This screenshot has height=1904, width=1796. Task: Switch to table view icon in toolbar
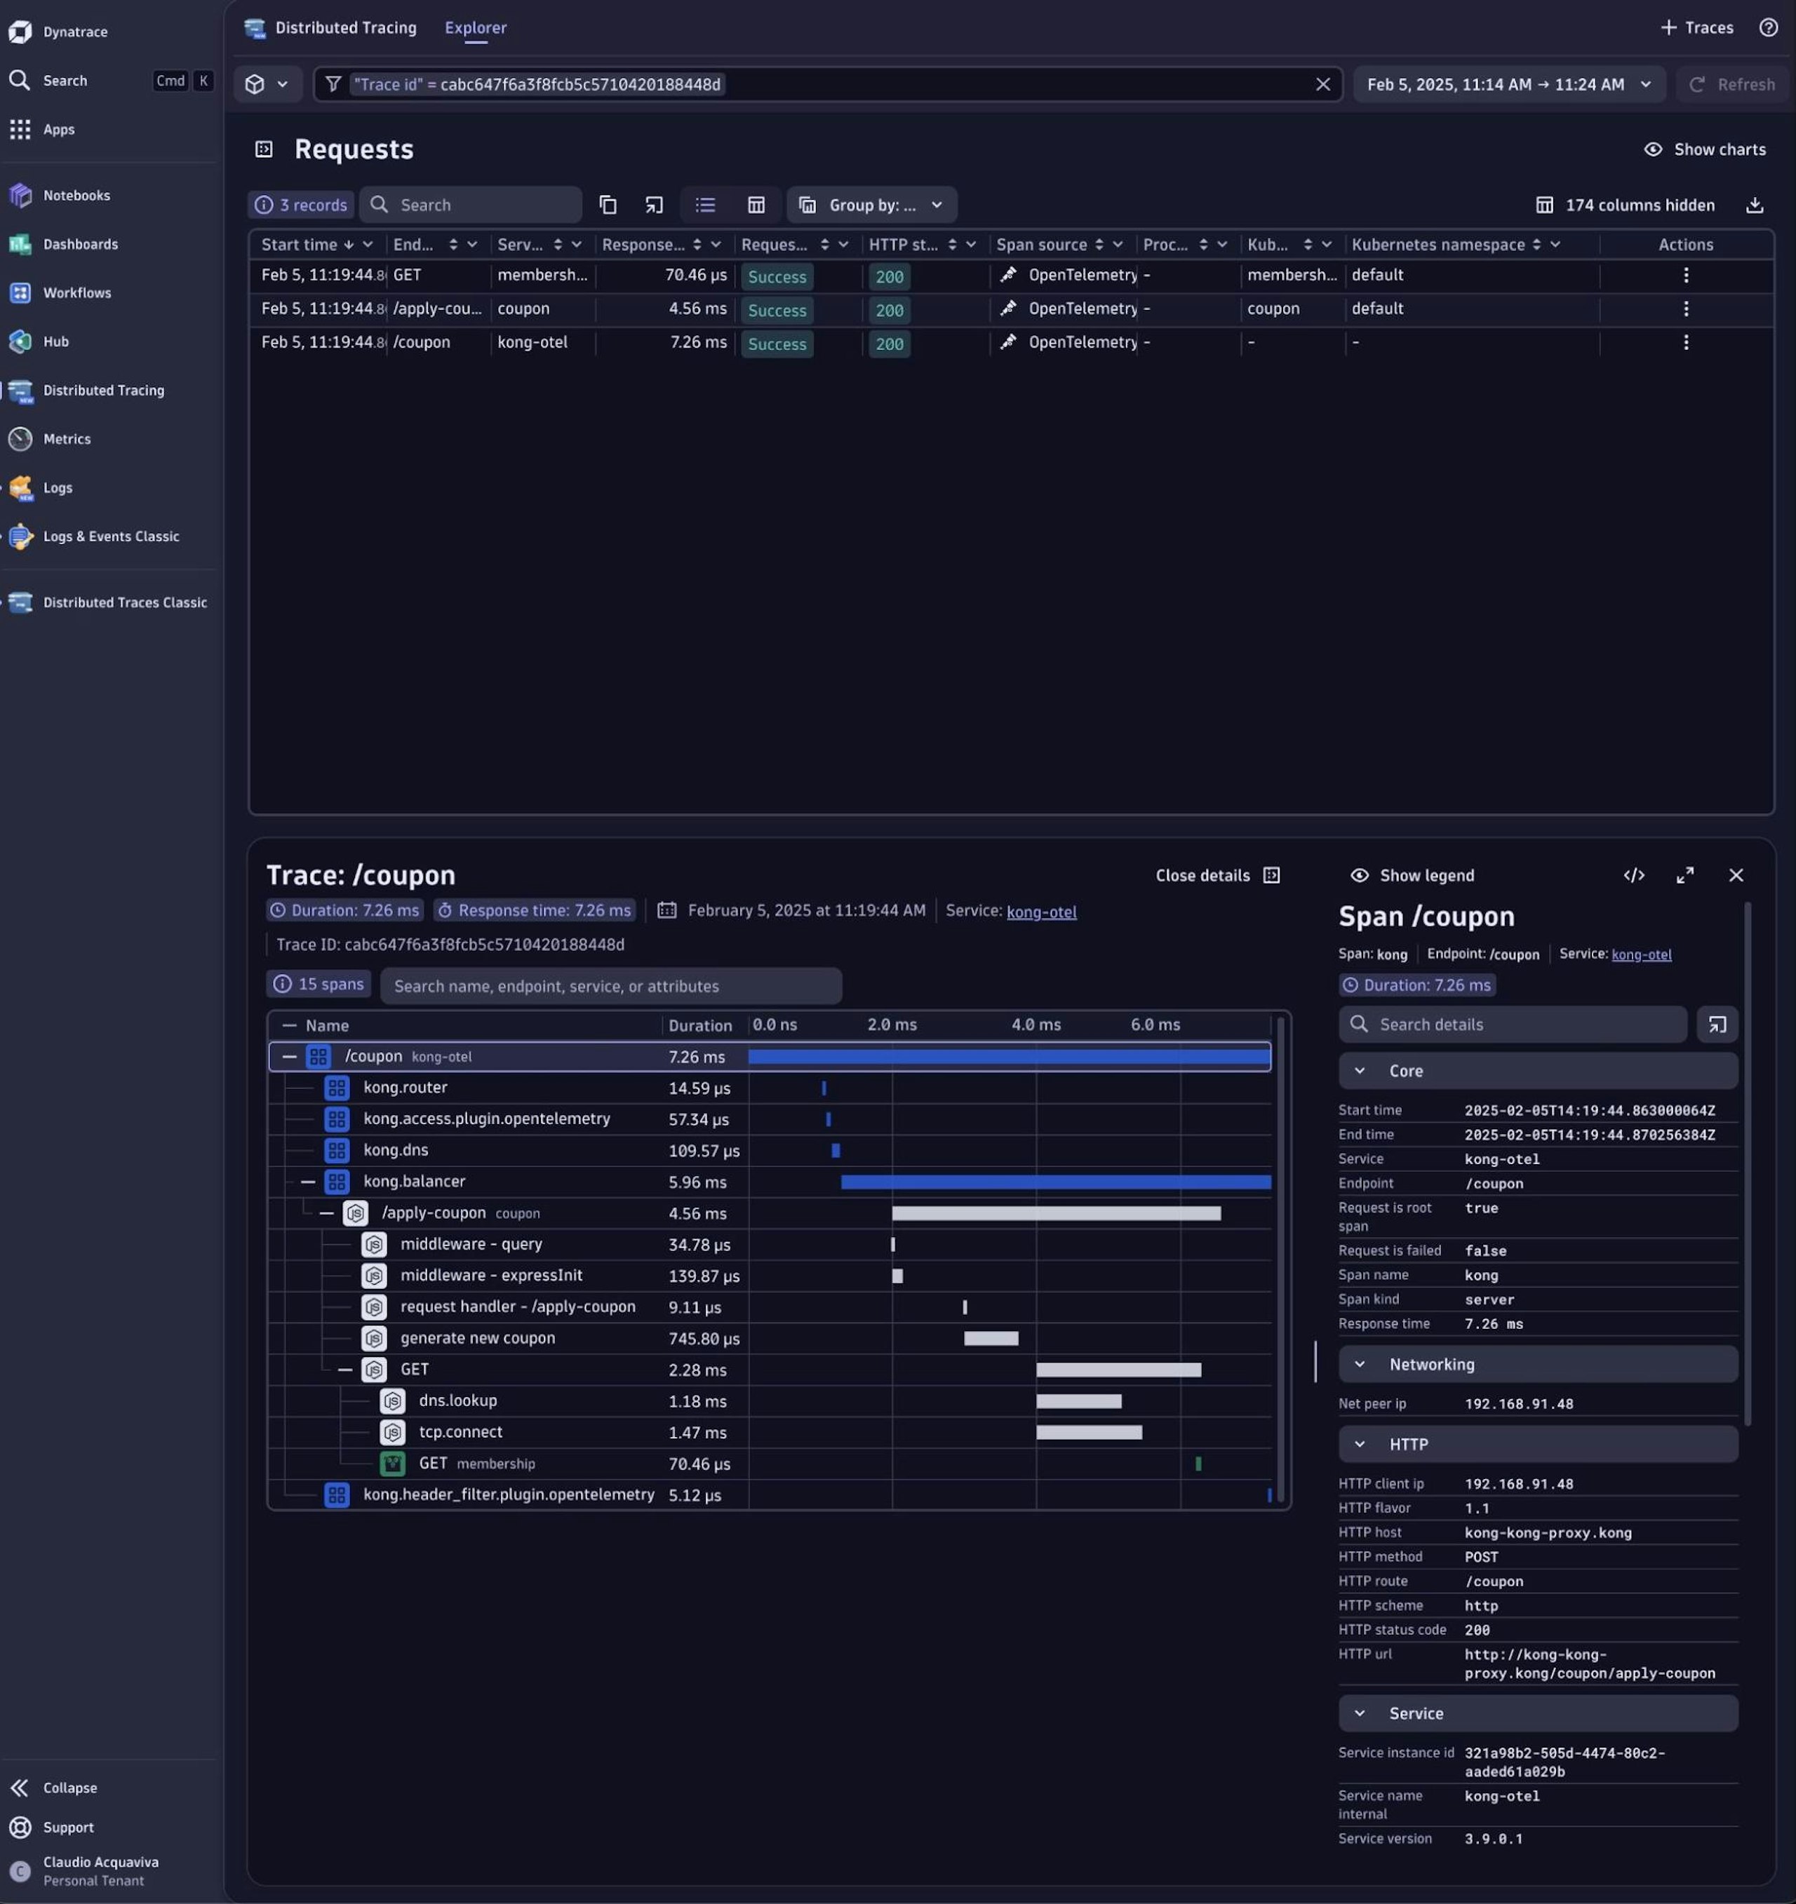[x=756, y=205]
